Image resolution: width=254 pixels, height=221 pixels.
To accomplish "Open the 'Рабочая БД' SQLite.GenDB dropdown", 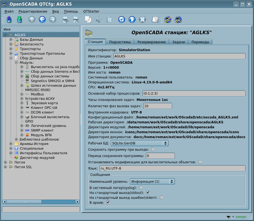I will 140,143.
